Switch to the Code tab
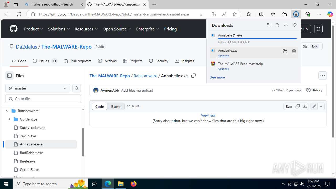Screen dimensions: 336x189 point(19,61)
